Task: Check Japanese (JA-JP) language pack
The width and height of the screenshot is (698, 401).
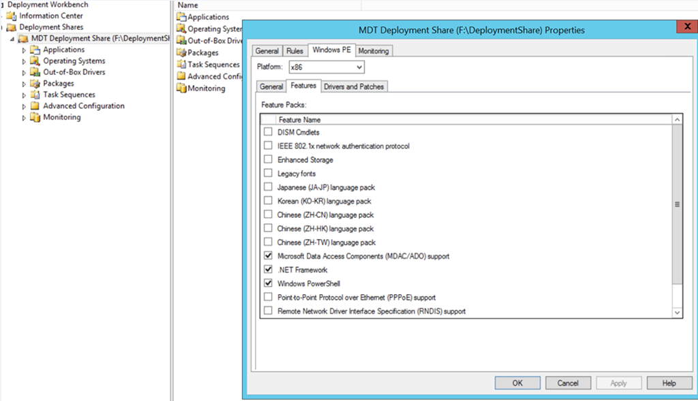Action: point(268,187)
